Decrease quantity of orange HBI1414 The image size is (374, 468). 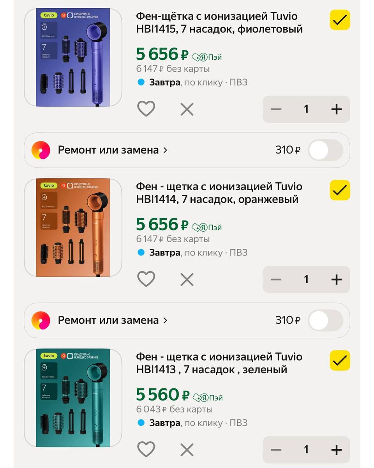coord(276,279)
